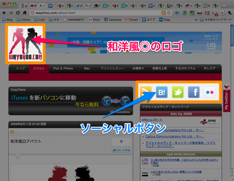The width and height of the screenshot is (234, 181).
Task: Open the Link bookmarks folder
Action: (39, 20)
